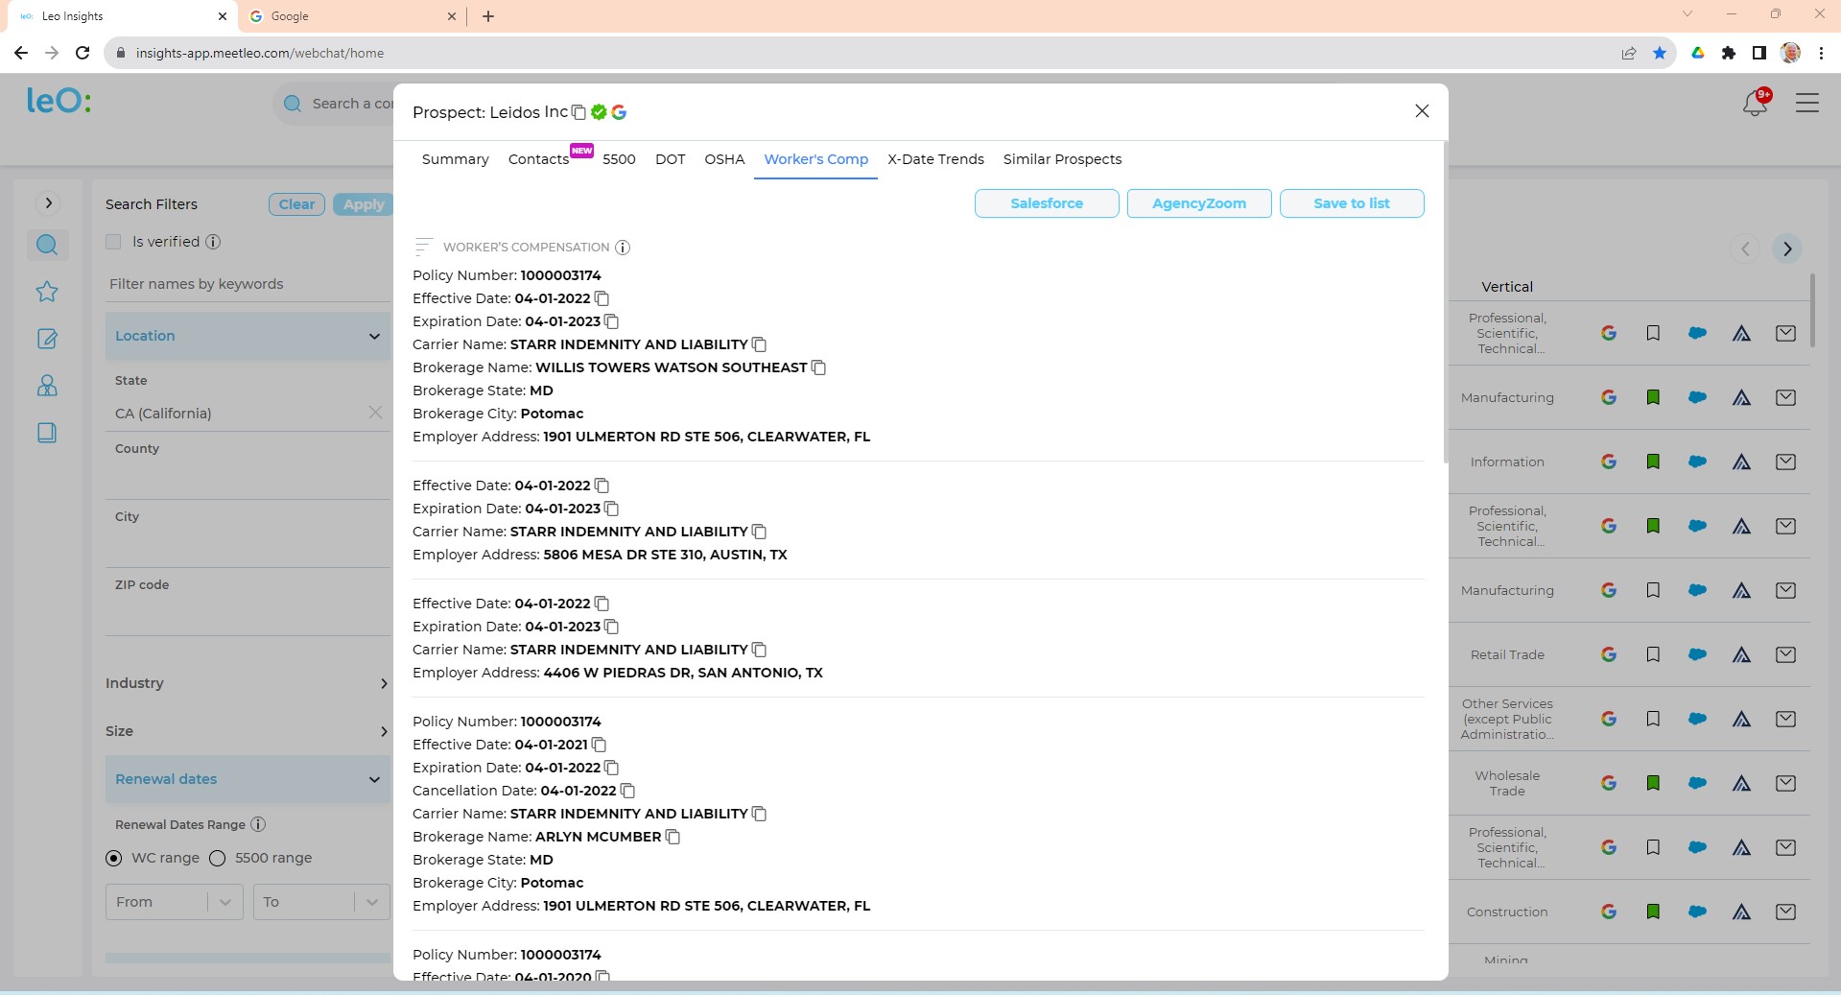Viewport: 1841px width, 995px height.
Task: Close the Leidos Inc prospect dialog
Action: point(1422,111)
